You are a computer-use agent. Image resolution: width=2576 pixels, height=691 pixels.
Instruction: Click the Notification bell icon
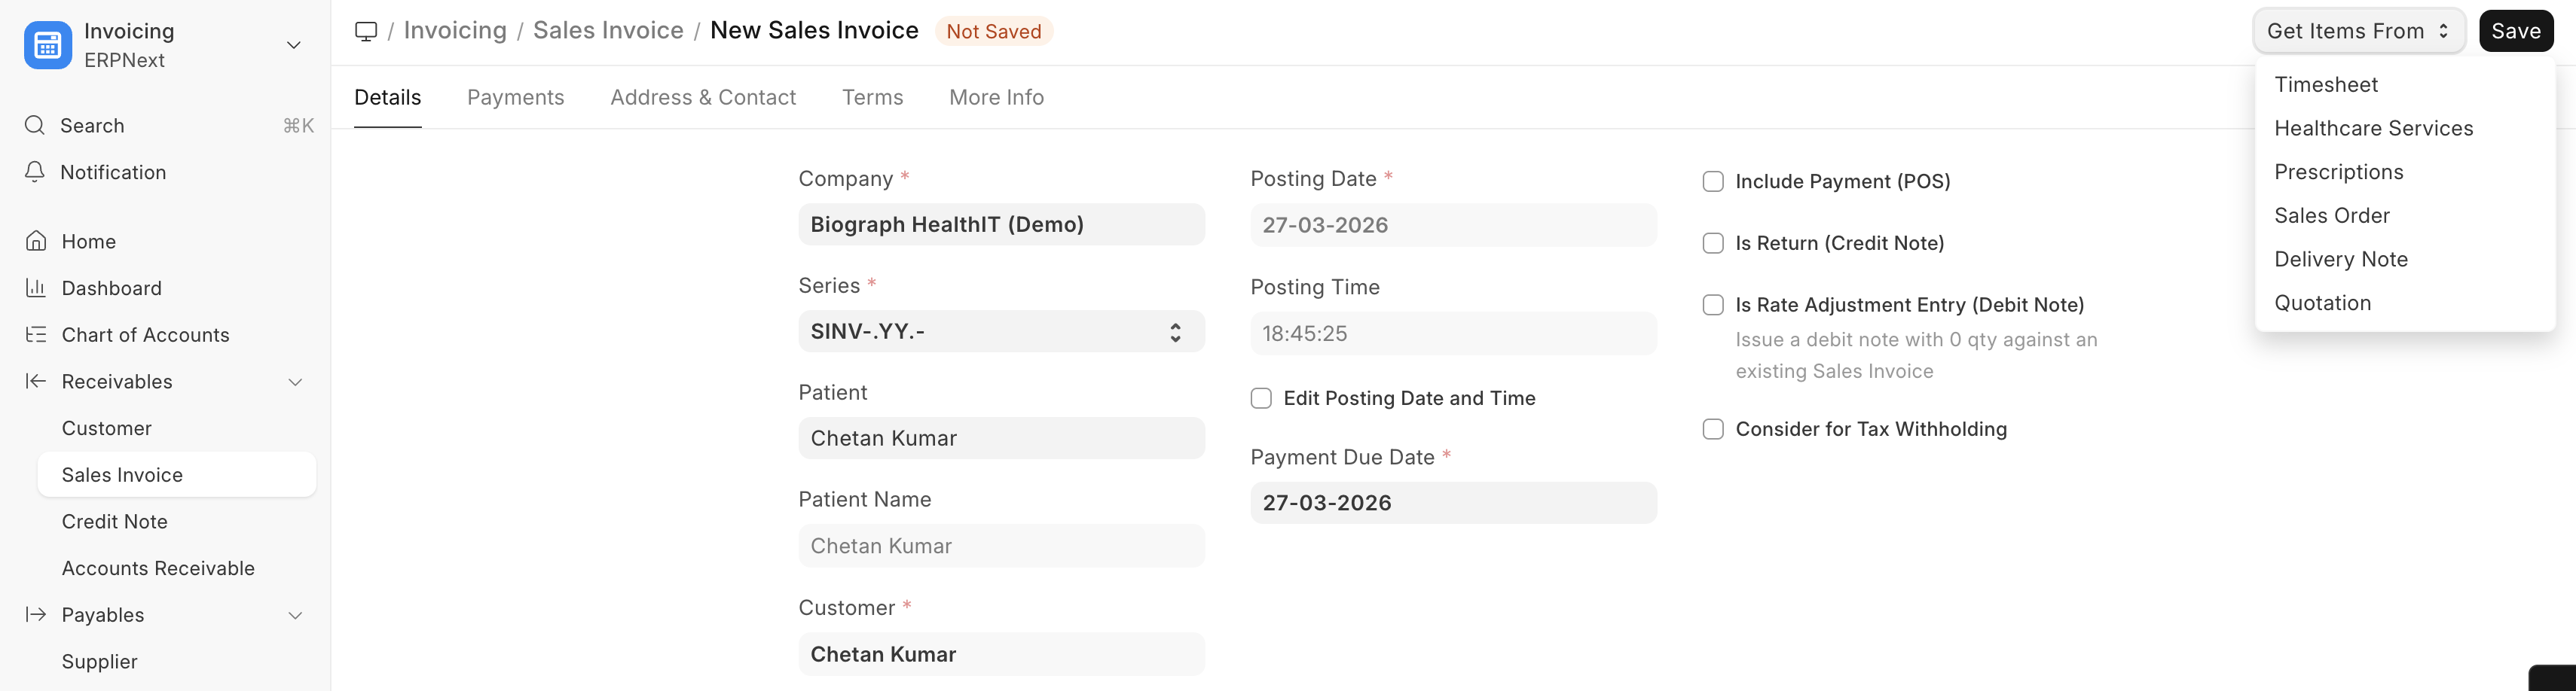click(x=34, y=172)
